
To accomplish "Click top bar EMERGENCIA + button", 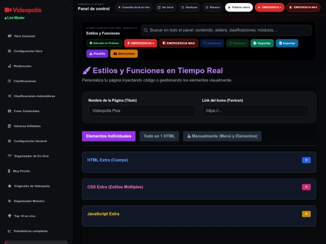I will pos(270,7).
